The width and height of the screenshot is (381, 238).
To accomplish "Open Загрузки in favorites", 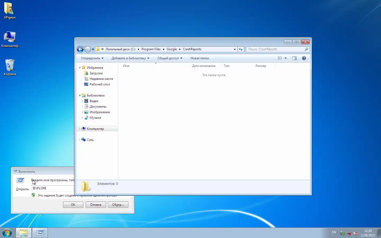I will (96, 73).
